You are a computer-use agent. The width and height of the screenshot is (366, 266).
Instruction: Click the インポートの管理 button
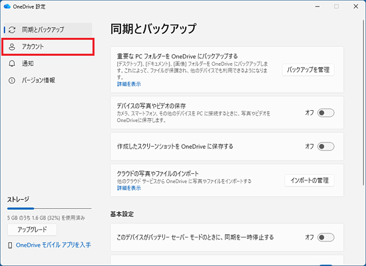coord(309,180)
